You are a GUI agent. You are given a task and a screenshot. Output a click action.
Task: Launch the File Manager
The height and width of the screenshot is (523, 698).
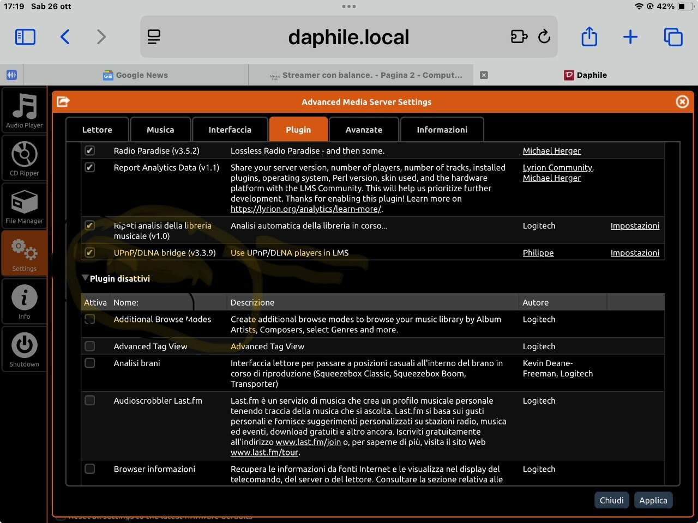tap(24, 206)
